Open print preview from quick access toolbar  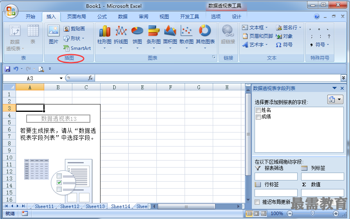coord(41,69)
